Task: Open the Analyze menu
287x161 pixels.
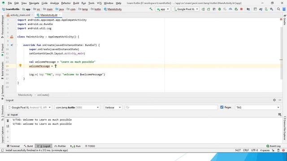Action: tap(54, 3)
